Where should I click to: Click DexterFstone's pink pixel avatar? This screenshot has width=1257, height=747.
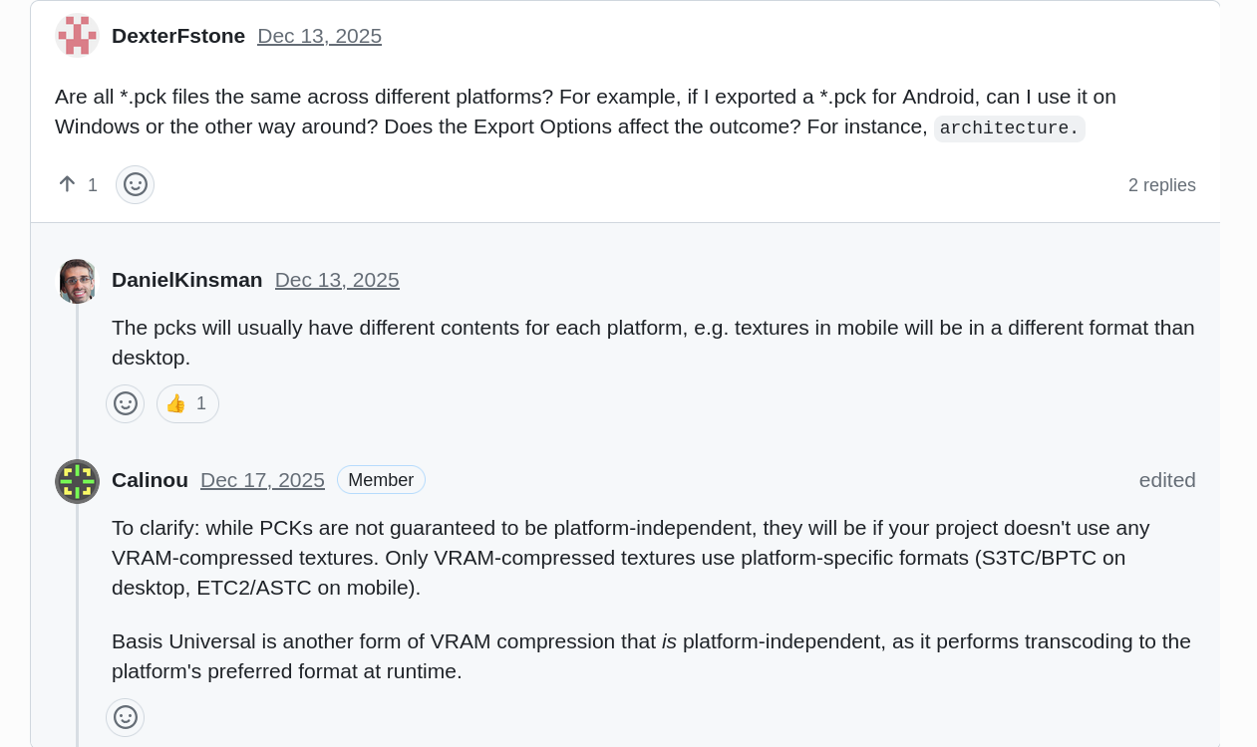click(x=77, y=36)
